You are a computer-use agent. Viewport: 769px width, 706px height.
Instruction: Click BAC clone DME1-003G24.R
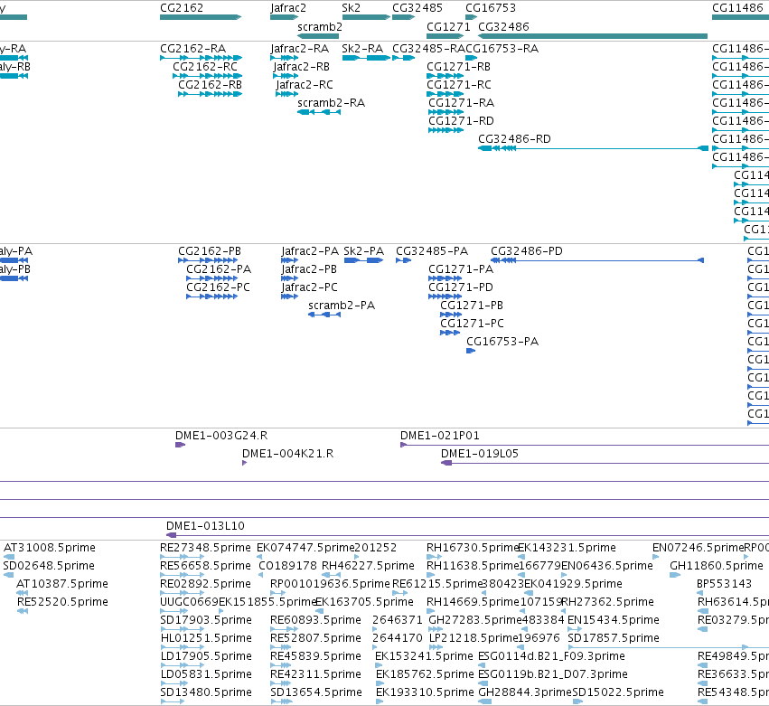pyautogui.click(x=181, y=445)
